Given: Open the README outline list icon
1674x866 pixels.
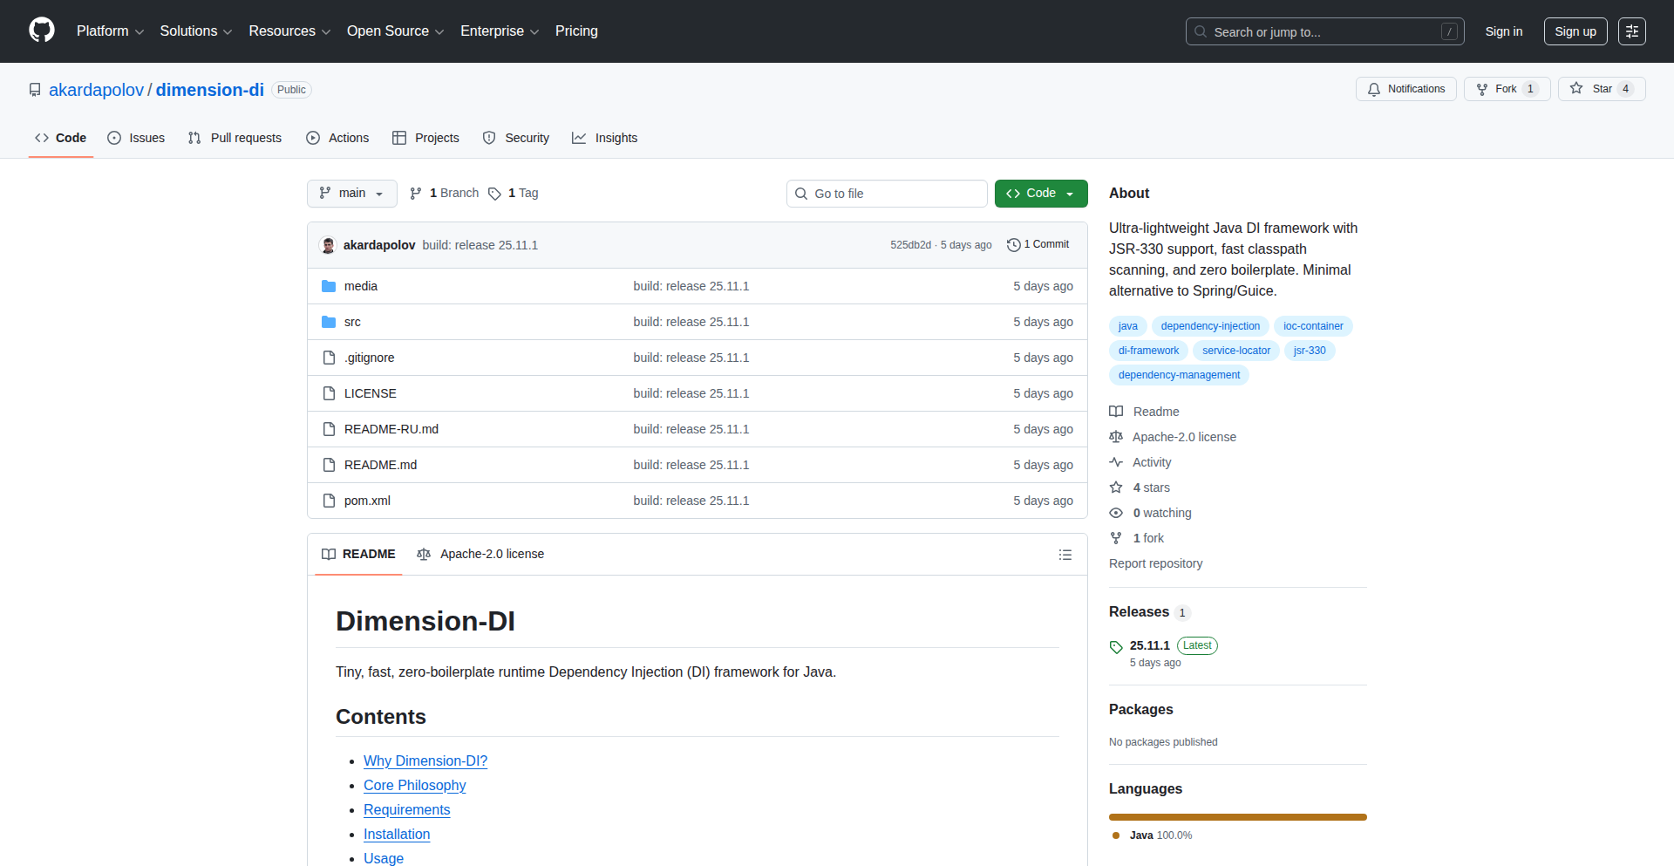Looking at the screenshot, I should pyautogui.click(x=1065, y=555).
